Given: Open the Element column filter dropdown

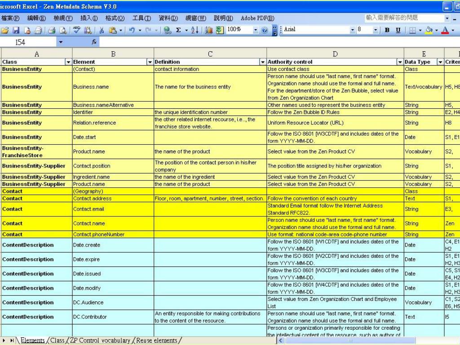Looking at the screenshot, I should (150, 62).
